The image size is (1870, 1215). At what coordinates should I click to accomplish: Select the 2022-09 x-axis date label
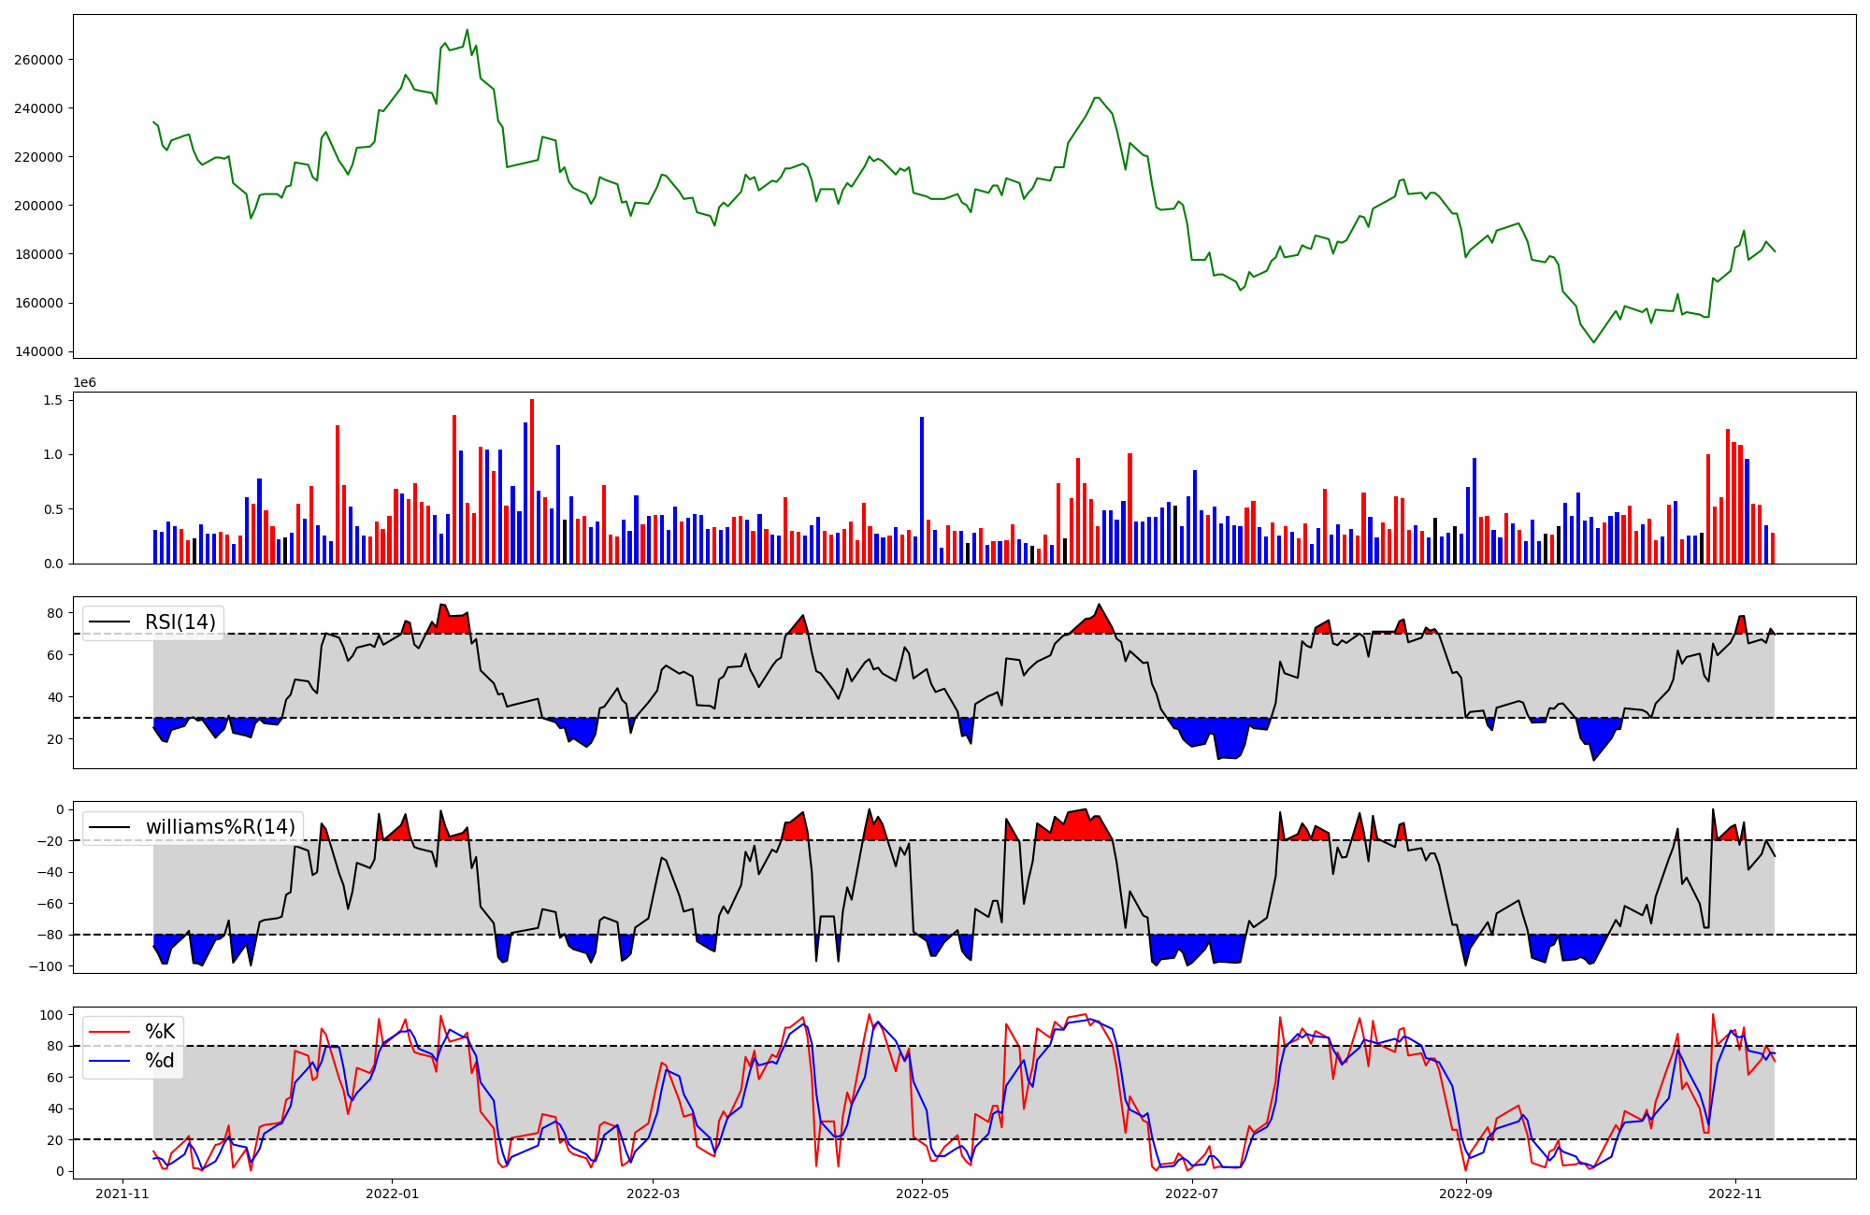coord(1466,1194)
